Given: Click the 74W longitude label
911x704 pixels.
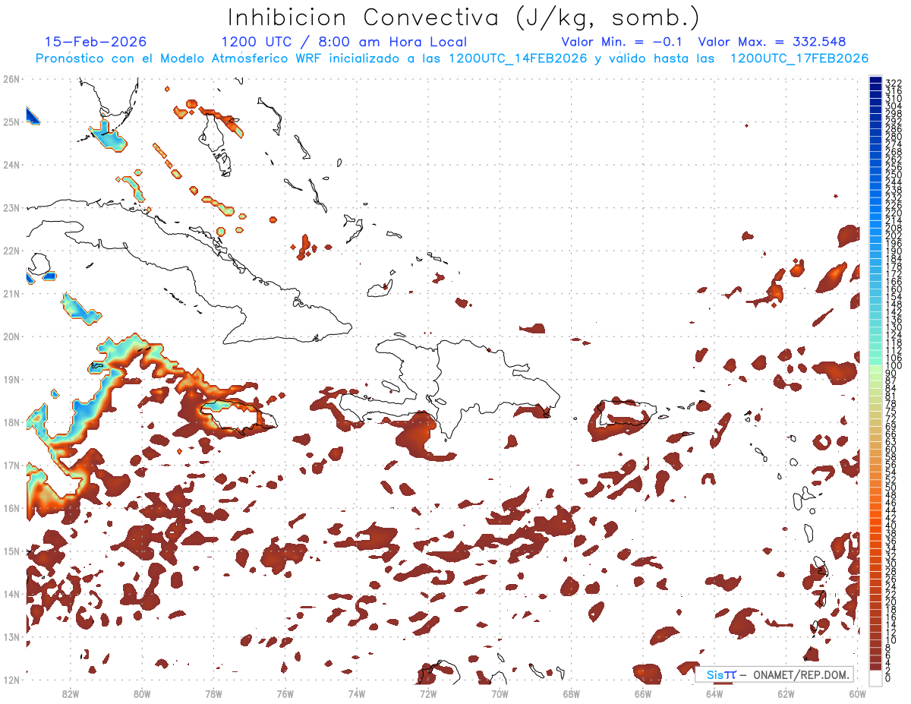Looking at the screenshot, I should click(x=356, y=693).
